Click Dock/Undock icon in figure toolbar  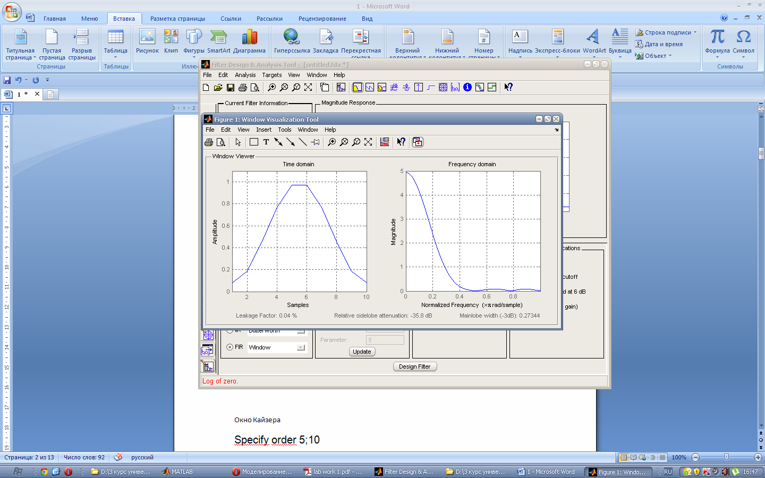418,142
